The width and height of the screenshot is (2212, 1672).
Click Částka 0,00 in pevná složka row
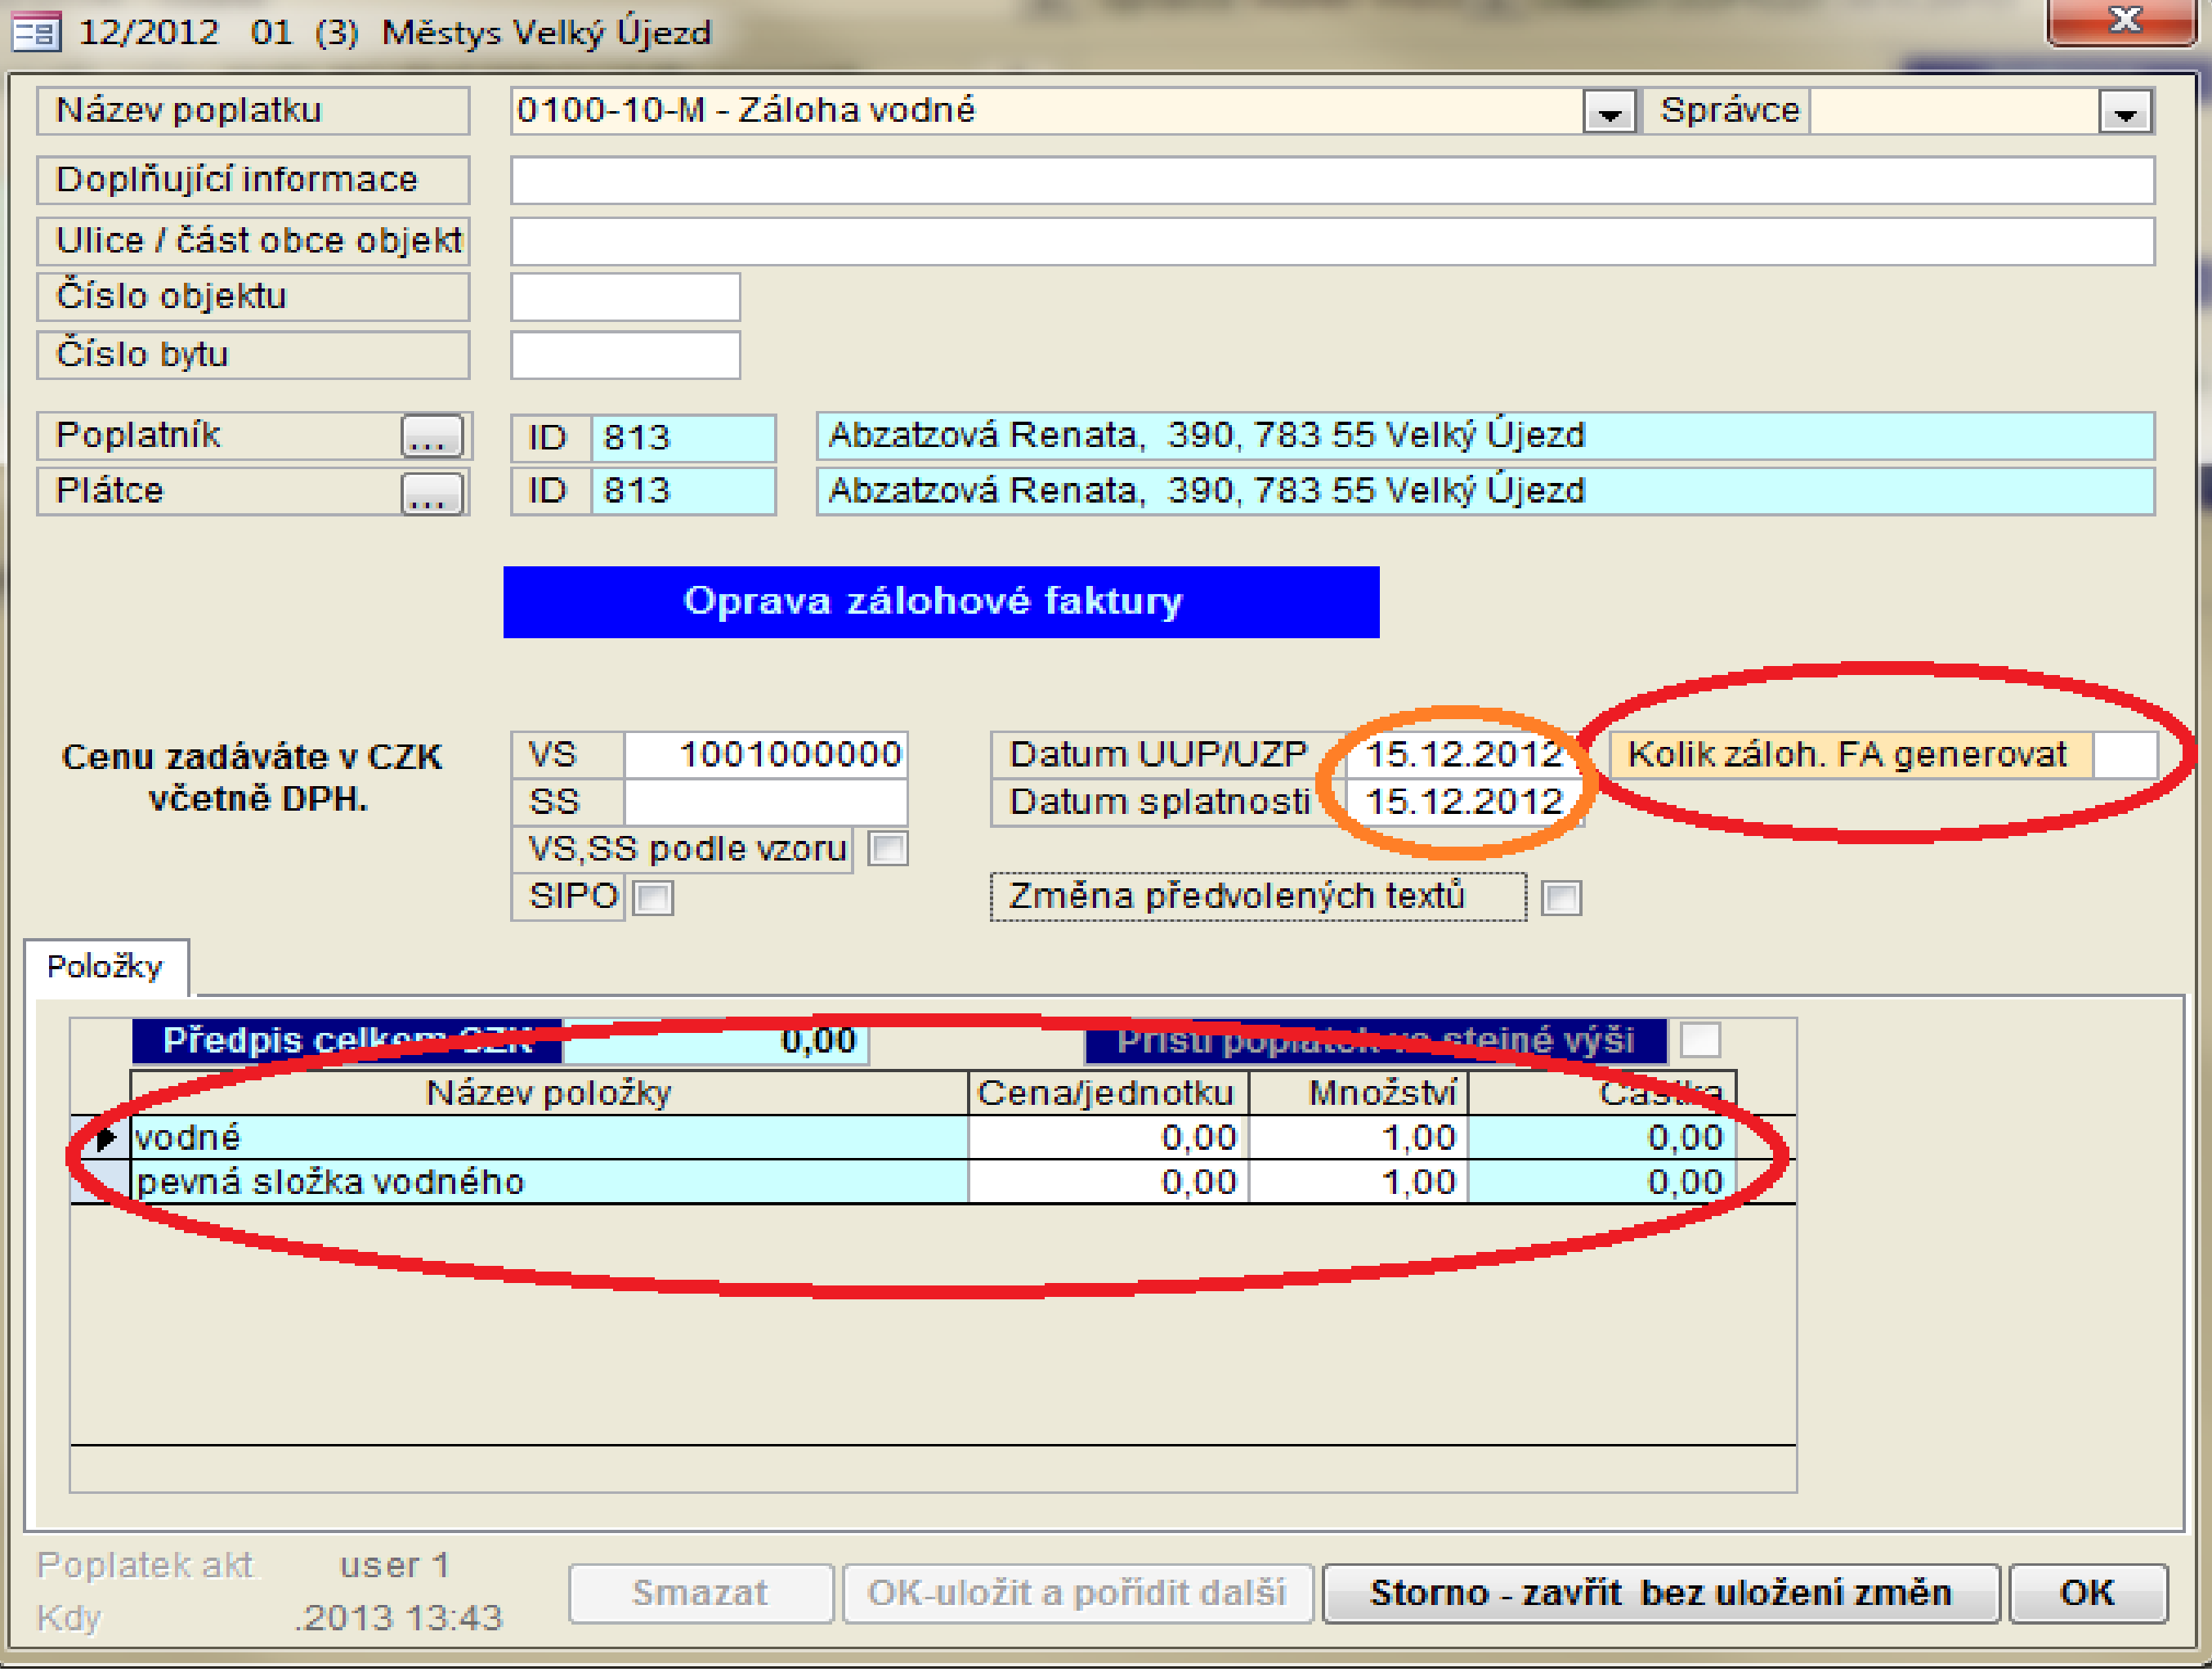(1602, 1183)
